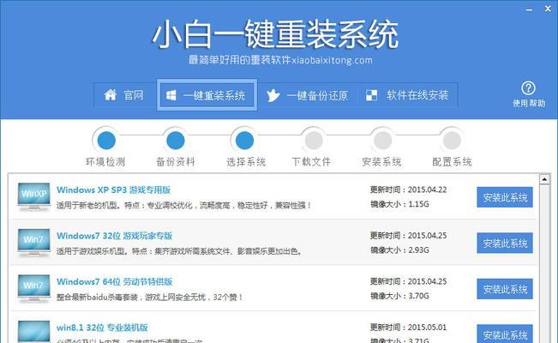This screenshot has width=558, height=343.
Task: Click the monitor icon for win8.1 32位
Action: coord(33,332)
